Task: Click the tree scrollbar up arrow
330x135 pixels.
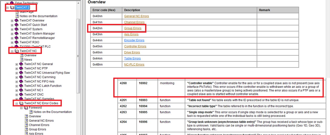Action: point(78,3)
